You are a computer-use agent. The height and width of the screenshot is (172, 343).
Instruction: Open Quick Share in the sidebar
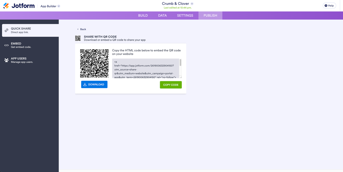(x=30, y=30)
